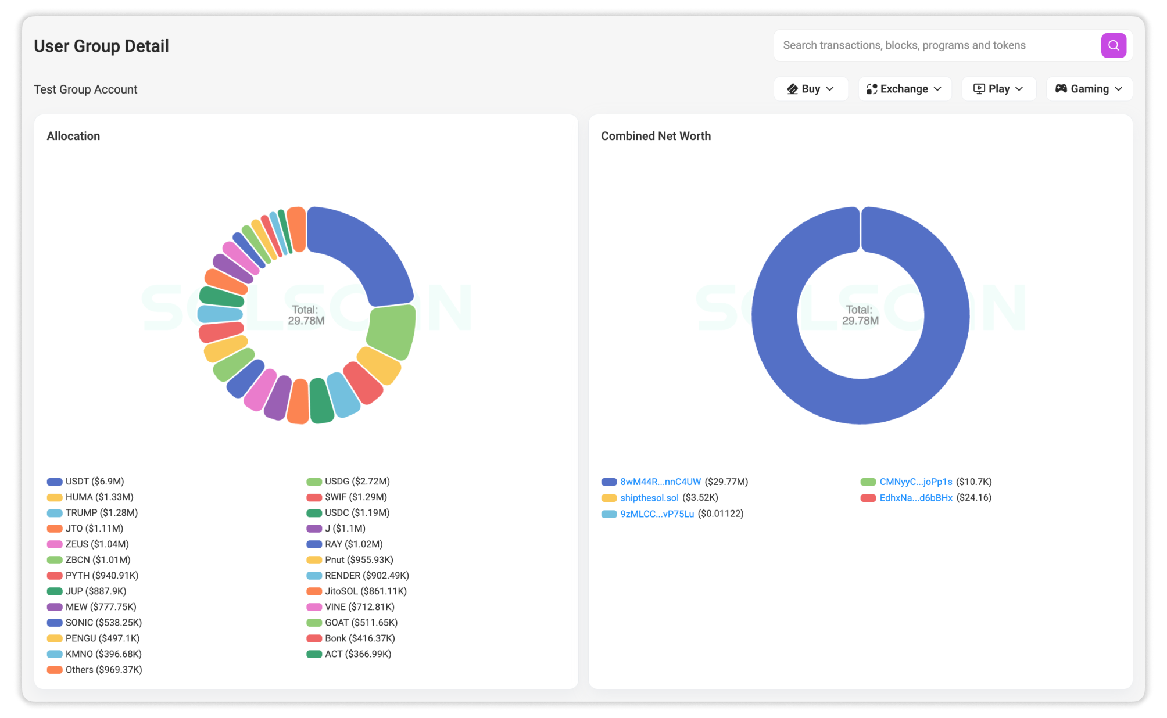Viewport: 1167px width, 718px height.
Task: Toggle Others legend item
Action: pyautogui.click(x=103, y=670)
